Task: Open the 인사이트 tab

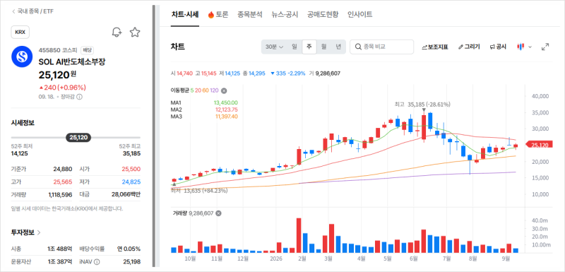Action: click(359, 15)
